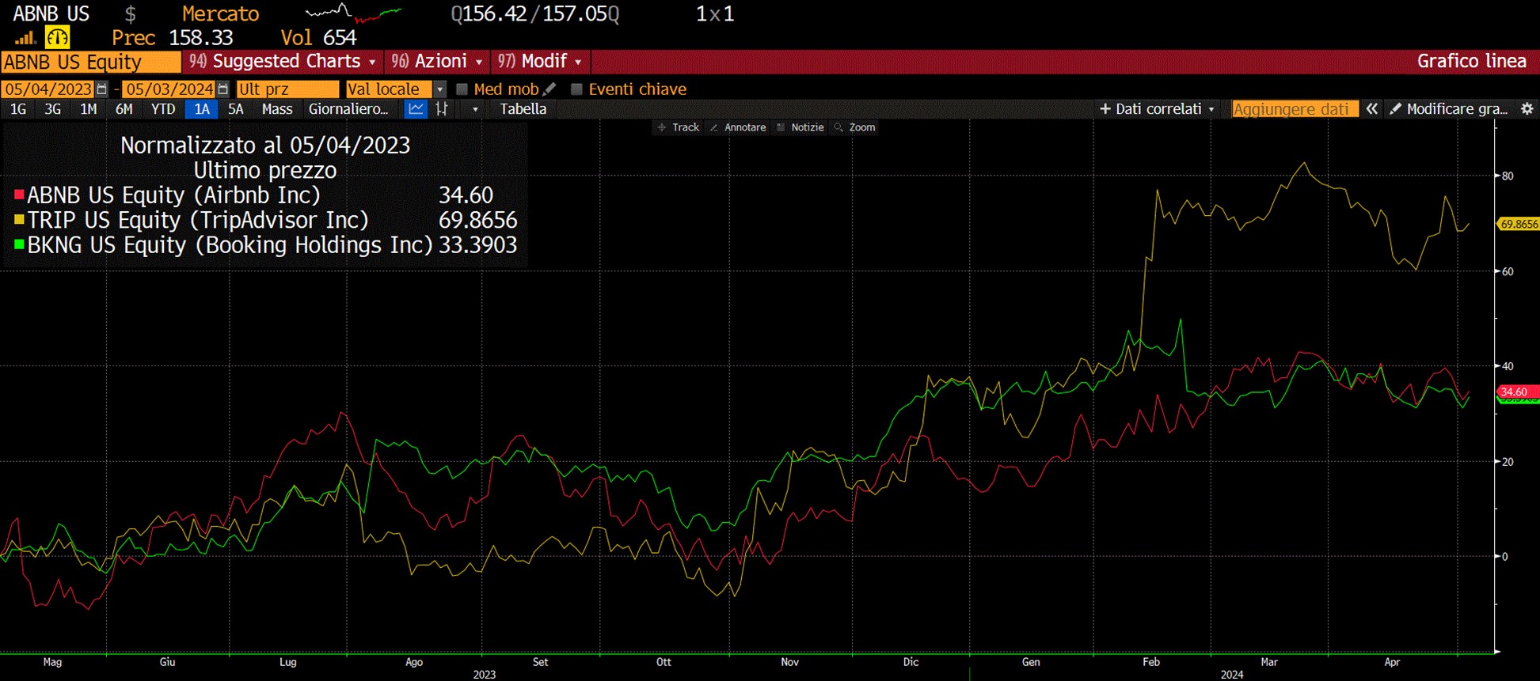This screenshot has width=1540, height=681.
Task: Click the Mercato label in header
Action: [221, 14]
